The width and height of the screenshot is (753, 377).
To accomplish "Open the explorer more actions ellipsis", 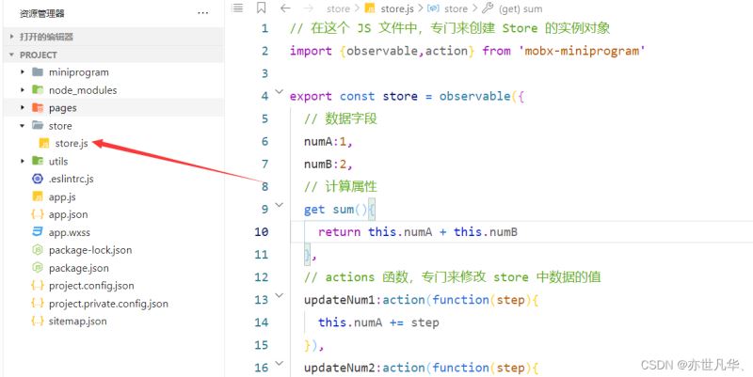I will 203,13.
